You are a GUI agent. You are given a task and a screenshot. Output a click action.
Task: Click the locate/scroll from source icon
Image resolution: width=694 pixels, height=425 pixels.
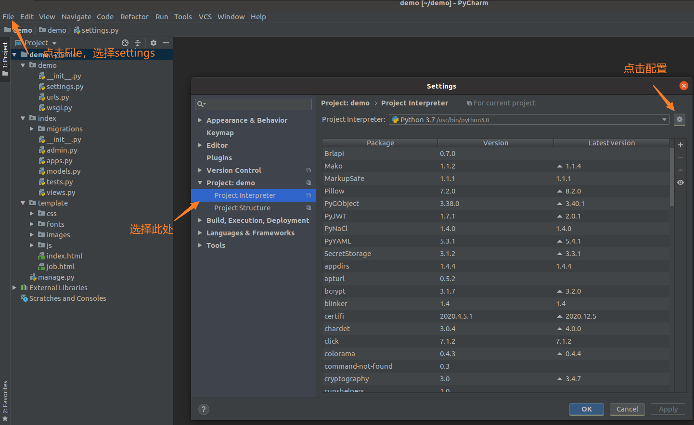125,43
